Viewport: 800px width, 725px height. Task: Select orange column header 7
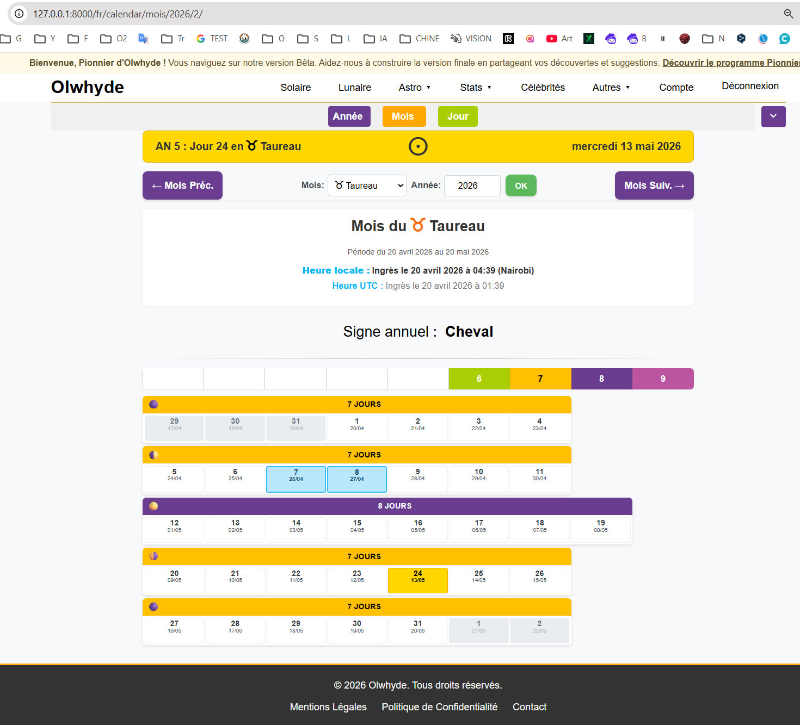click(540, 379)
